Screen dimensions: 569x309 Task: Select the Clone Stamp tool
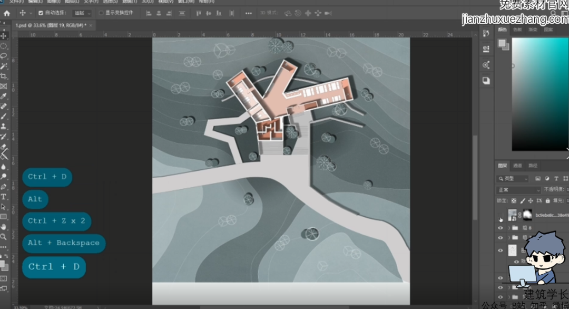(x=4, y=127)
